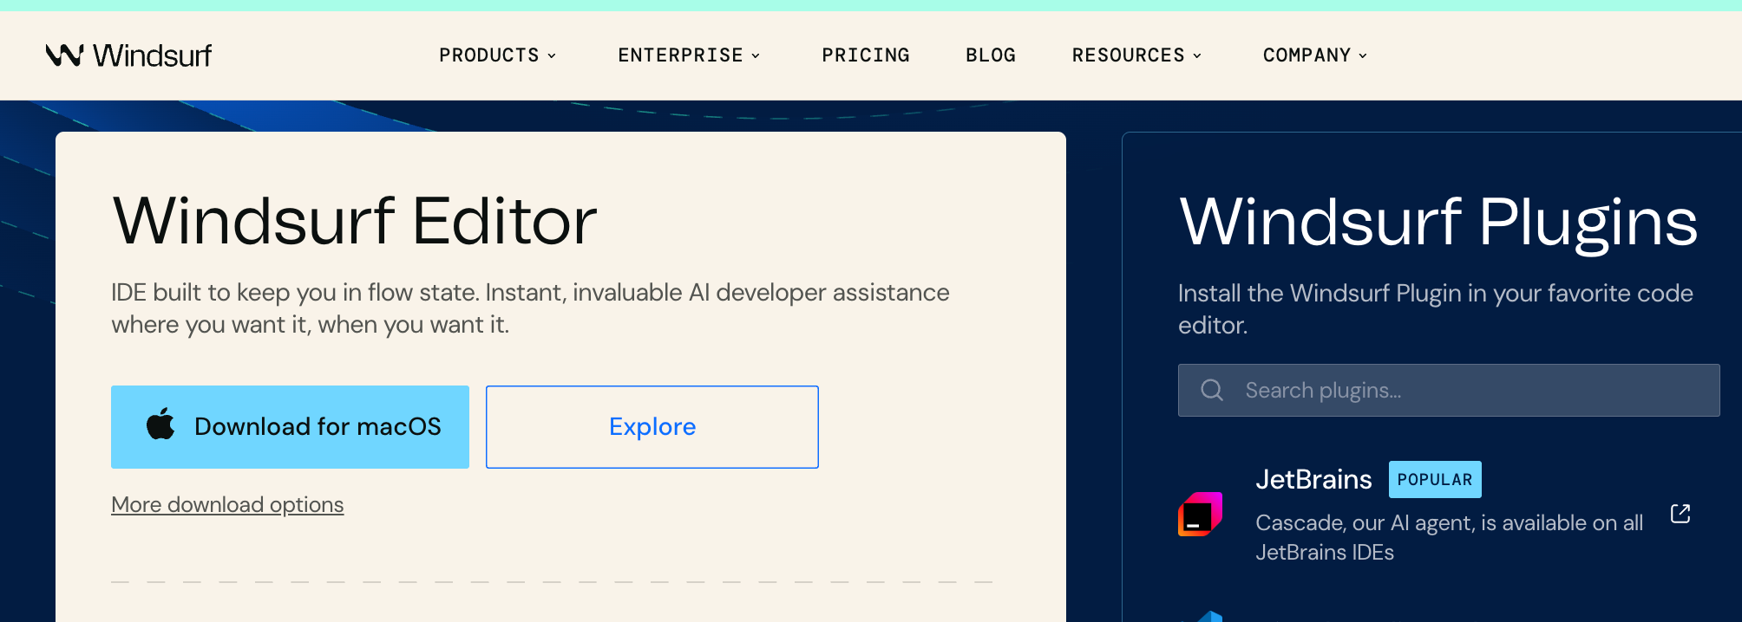Screen dimensions: 1742x622
Task: Open the Products dropdown menu
Action: [497, 55]
